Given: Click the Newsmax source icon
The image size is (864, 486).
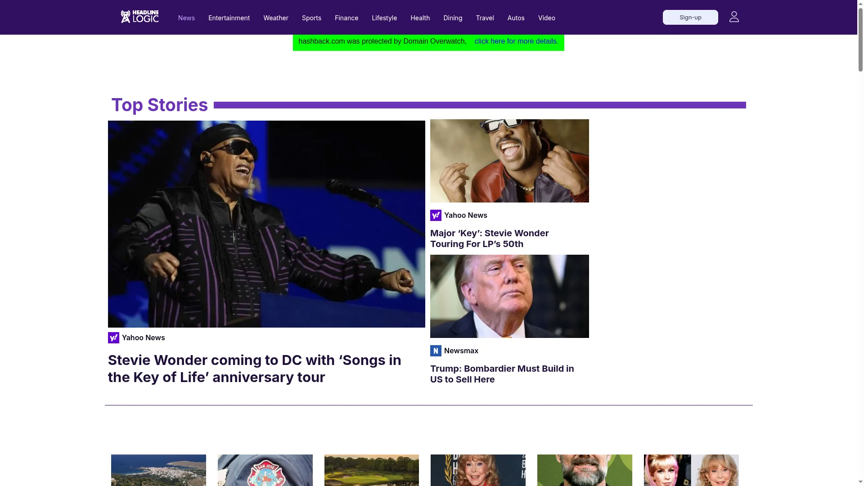Looking at the screenshot, I should [436, 351].
